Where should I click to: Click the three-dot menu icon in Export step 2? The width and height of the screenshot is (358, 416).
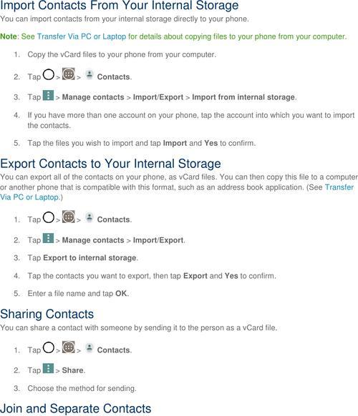[48, 238]
